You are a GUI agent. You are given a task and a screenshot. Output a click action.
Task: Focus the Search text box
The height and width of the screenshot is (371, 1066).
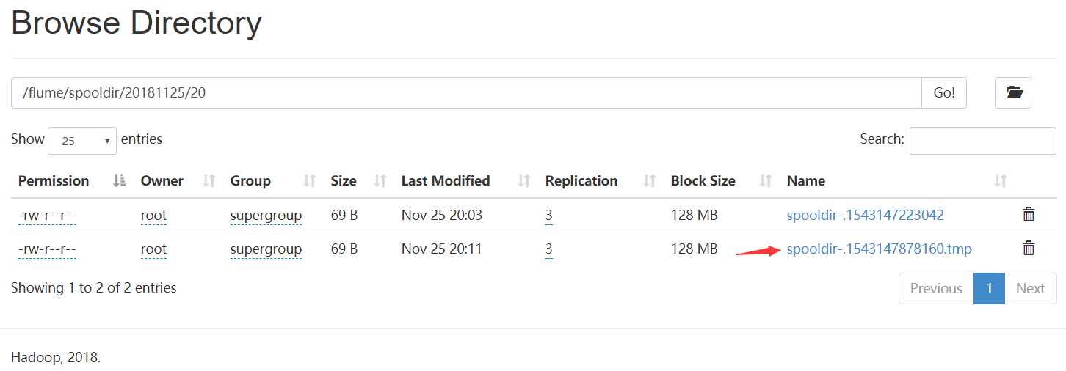[982, 140]
